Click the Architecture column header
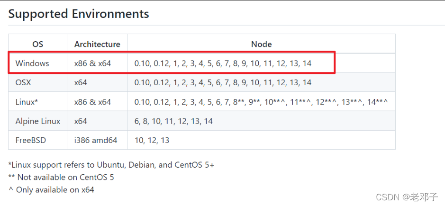Image resolution: width=445 pixels, height=206 pixels. click(97, 44)
